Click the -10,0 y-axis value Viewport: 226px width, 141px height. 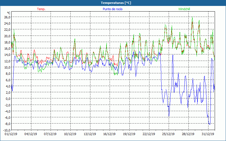pos(6,130)
